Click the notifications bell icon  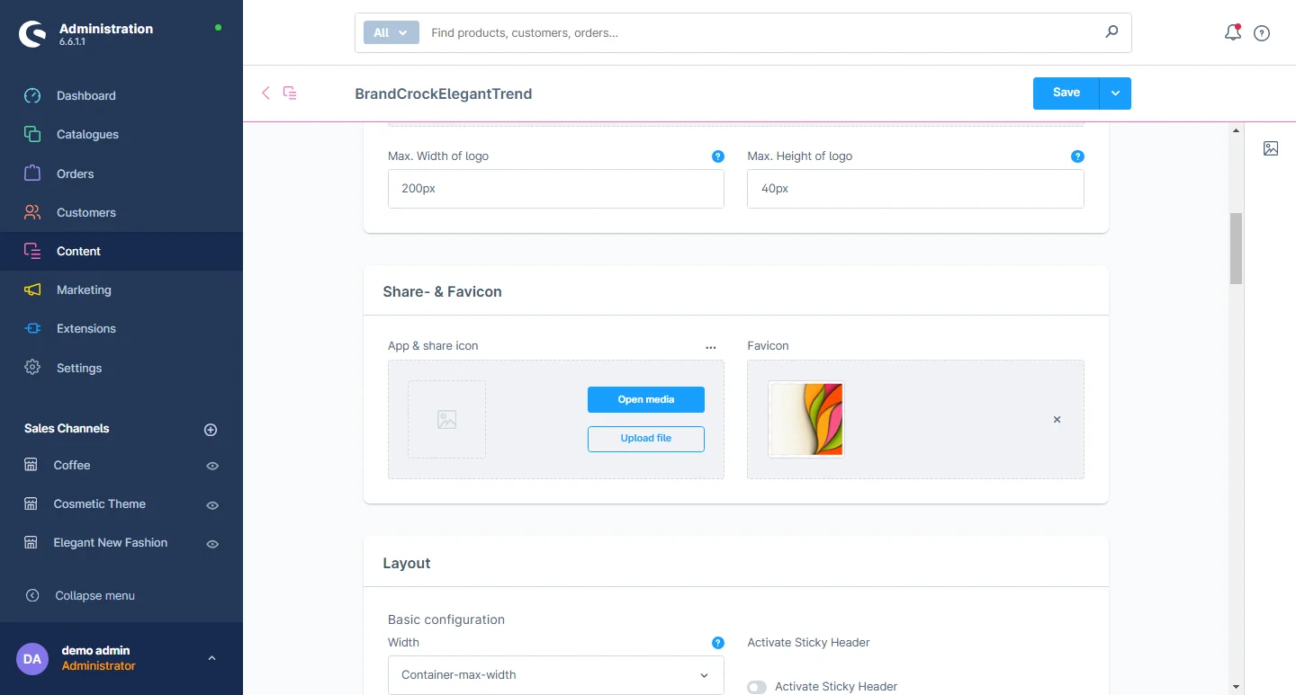click(1232, 33)
